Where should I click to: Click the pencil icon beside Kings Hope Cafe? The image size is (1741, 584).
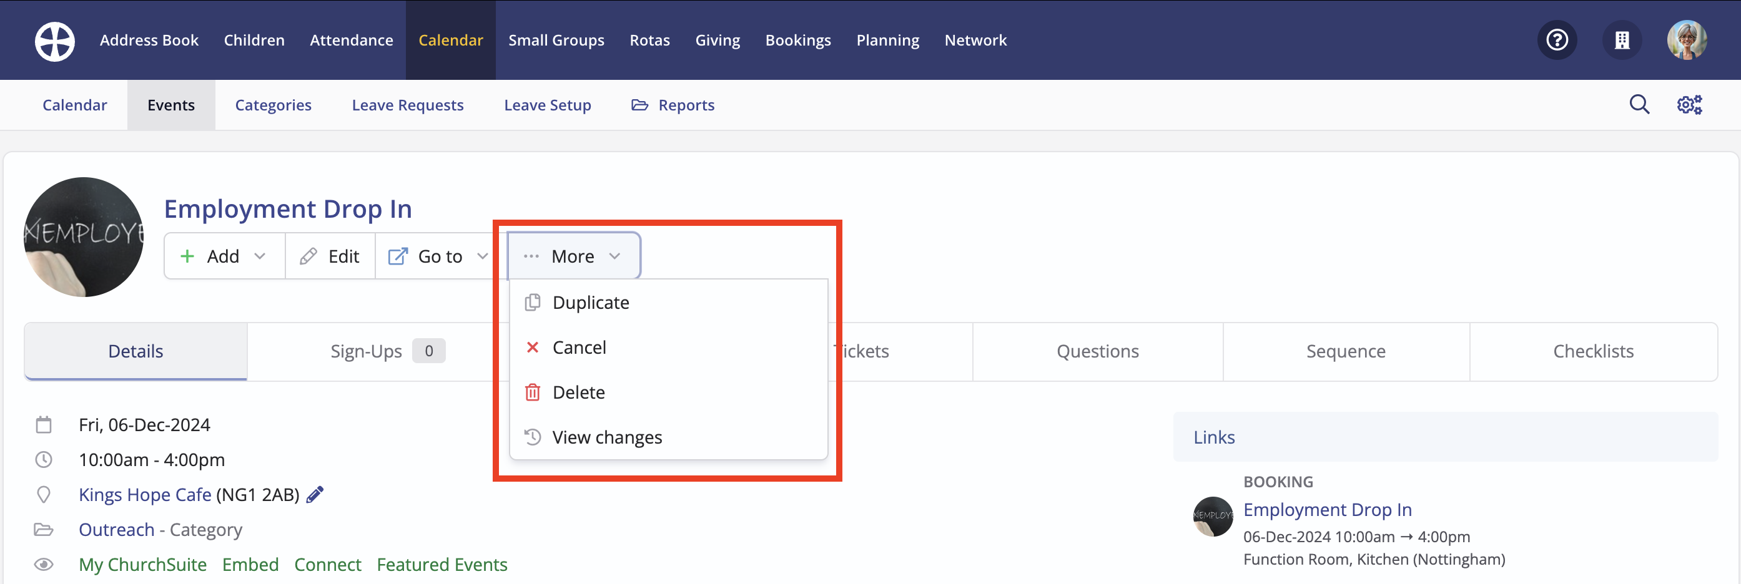[x=315, y=495]
